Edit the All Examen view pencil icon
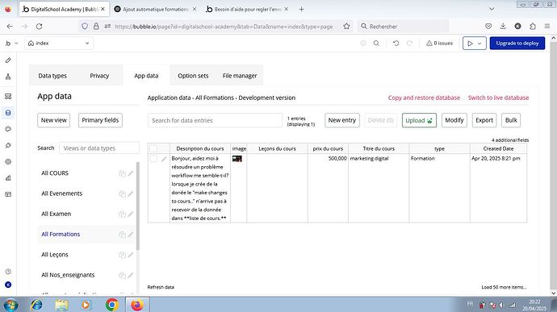 click(x=131, y=214)
